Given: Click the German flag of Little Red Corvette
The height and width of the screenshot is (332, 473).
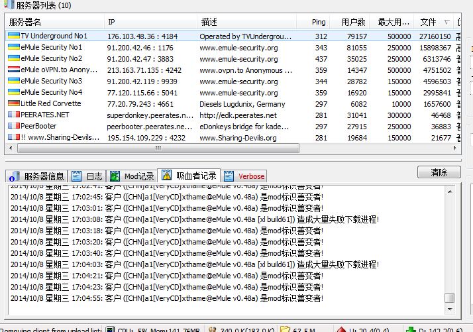Looking at the screenshot, I should click(13, 103).
